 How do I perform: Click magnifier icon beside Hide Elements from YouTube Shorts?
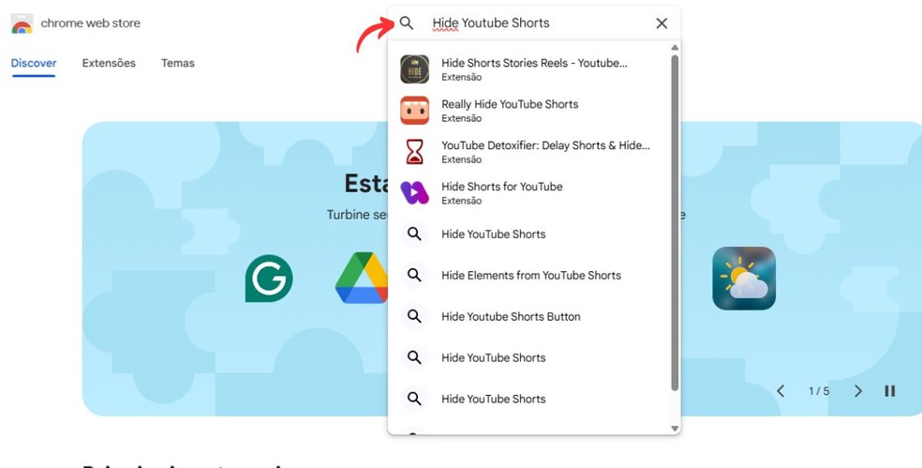pyautogui.click(x=414, y=276)
